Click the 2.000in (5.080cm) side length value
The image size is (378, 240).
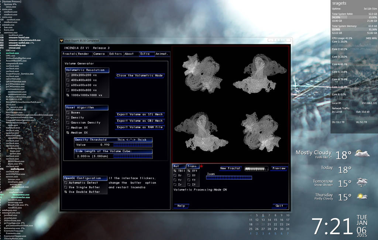pos(93,156)
